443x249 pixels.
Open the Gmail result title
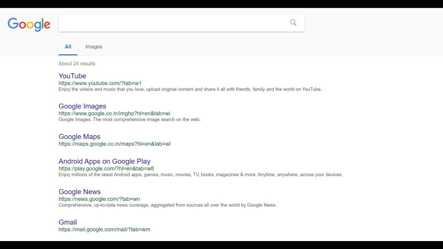click(x=68, y=222)
